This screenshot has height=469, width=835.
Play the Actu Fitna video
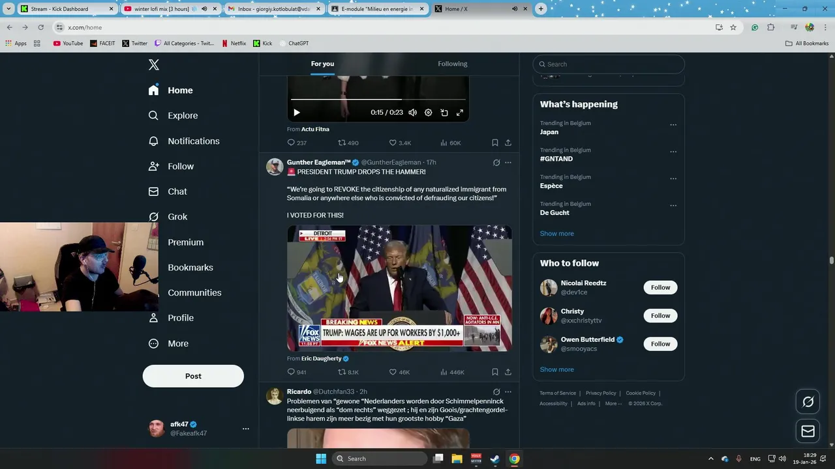click(296, 113)
